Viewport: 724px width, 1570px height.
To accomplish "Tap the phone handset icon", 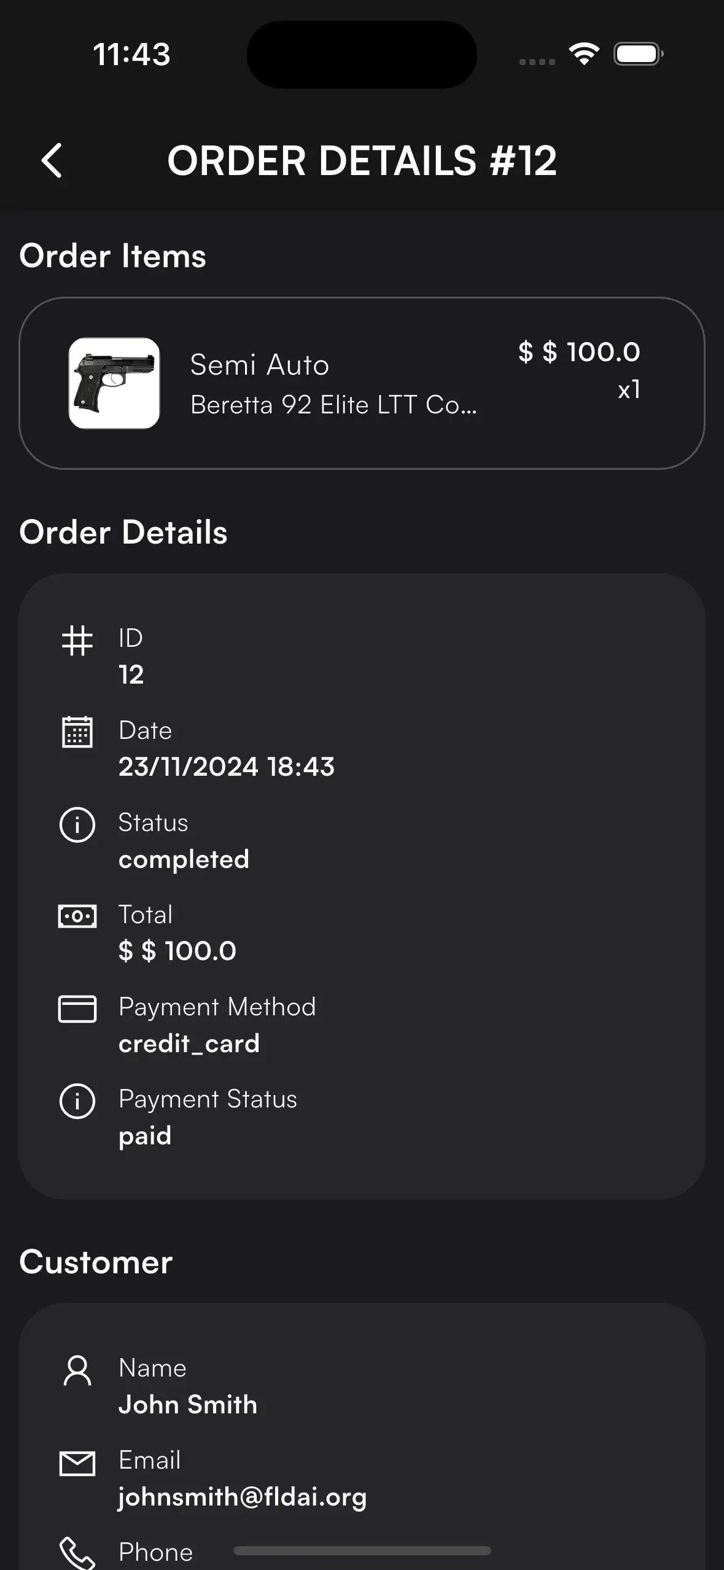I will point(77,1554).
